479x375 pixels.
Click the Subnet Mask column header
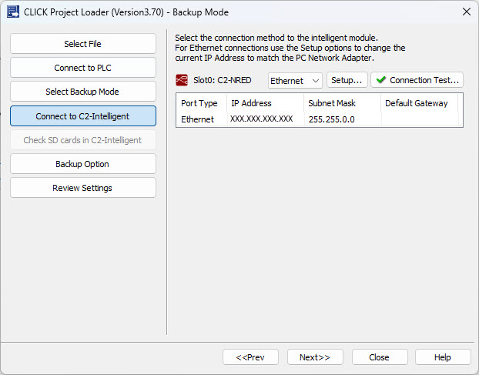coord(342,103)
